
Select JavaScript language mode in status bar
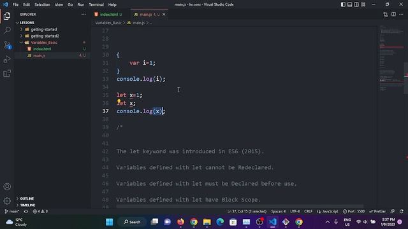tap(327, 211)
